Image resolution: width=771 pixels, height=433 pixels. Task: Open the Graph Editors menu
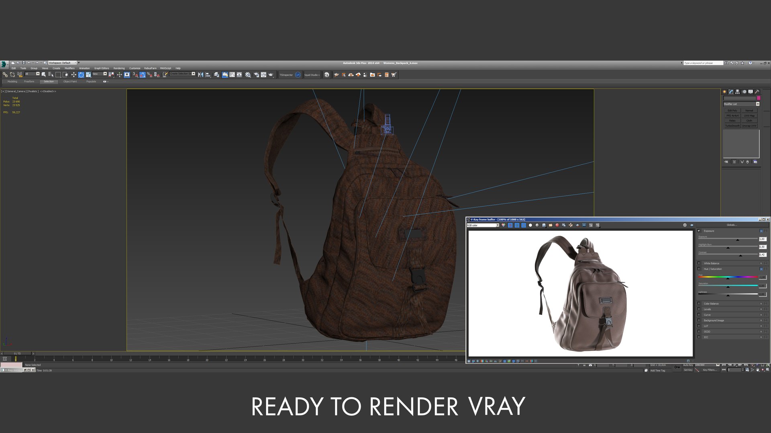(102, 68)
